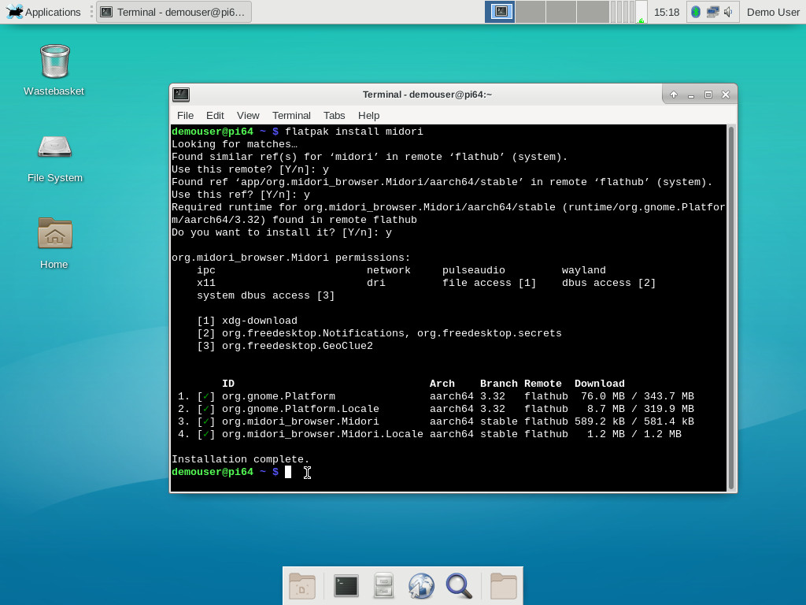Click the '589.2 kB / 581.4 kB' value
Screen dimensions: 806x605
click(x=634, y=421)
